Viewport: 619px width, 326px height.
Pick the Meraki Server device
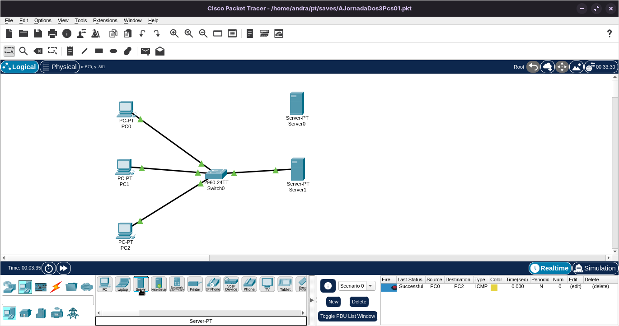click(159, 284)
